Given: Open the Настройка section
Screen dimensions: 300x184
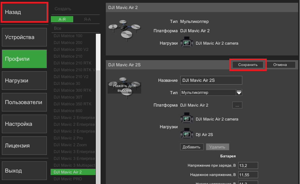Looking at the screenshot, I should 24,124.
